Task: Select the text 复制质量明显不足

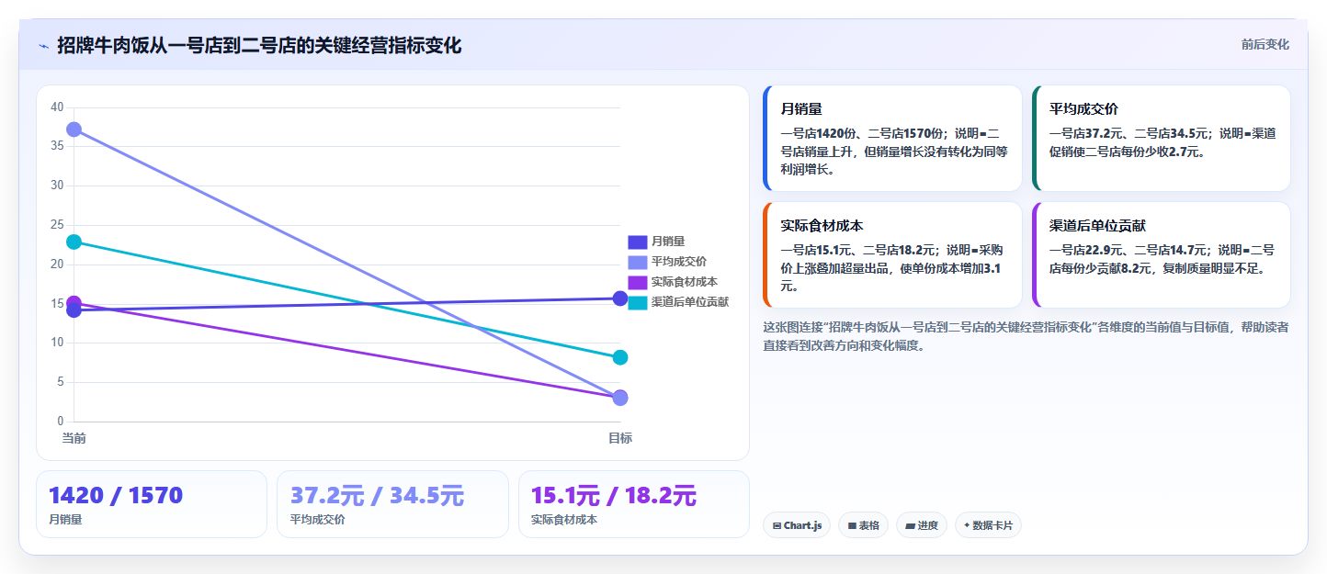Action: (x=1211, y=268)
